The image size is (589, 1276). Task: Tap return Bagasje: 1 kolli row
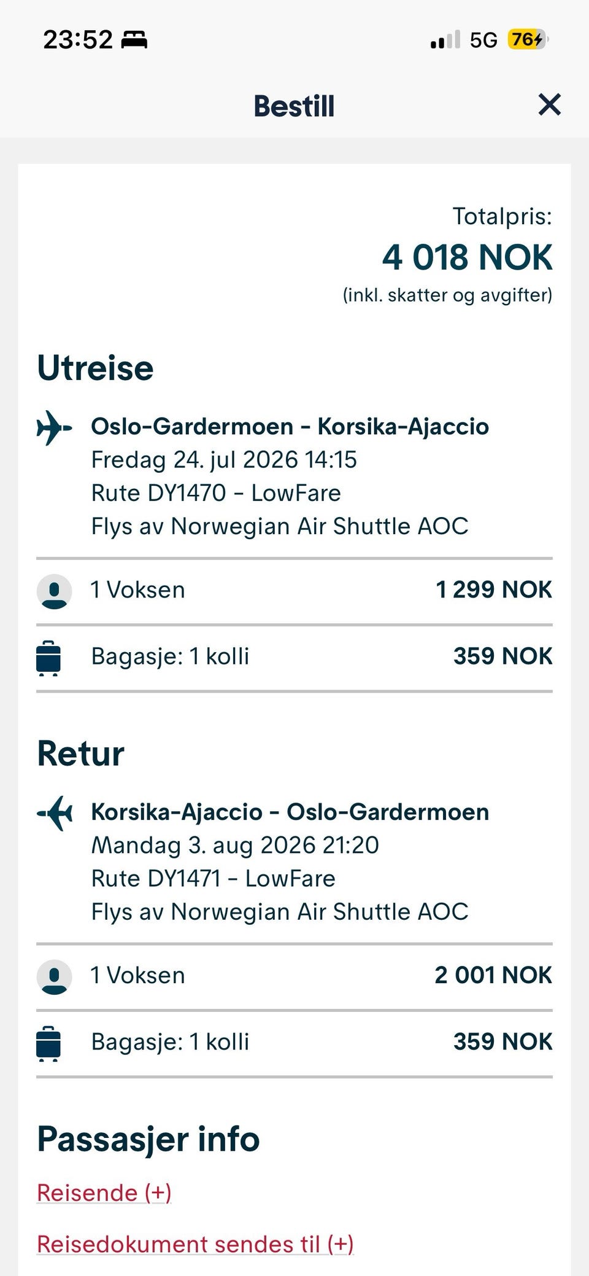294,1043
